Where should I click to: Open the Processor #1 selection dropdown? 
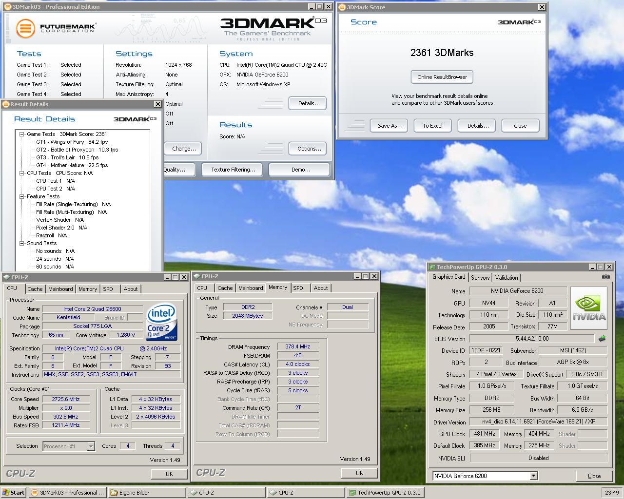coord(91,446)
